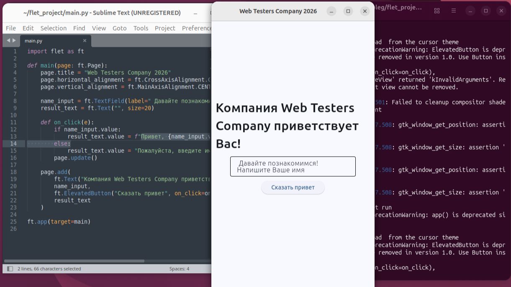Minimize the terminal window
The height and width of the screenshot is (287, 511).
tap(470, 11)
